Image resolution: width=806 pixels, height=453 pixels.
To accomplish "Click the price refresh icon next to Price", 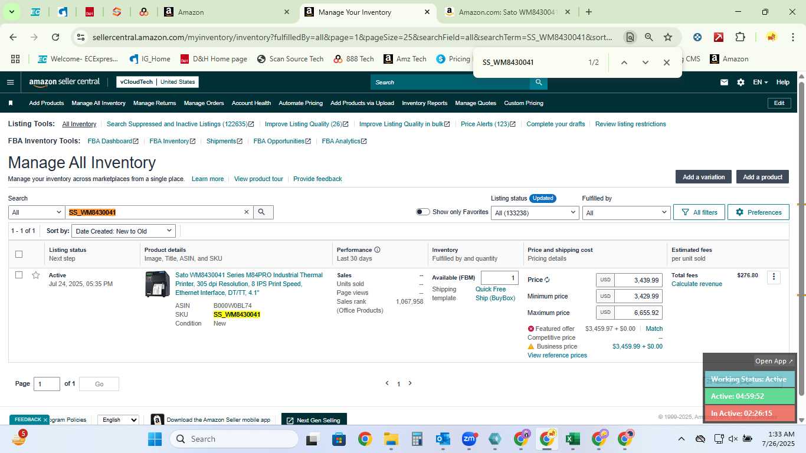I will pyautogui.click(x=548, y=280).
